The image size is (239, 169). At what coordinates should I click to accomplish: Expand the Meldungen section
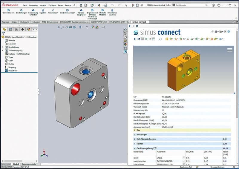135,135
